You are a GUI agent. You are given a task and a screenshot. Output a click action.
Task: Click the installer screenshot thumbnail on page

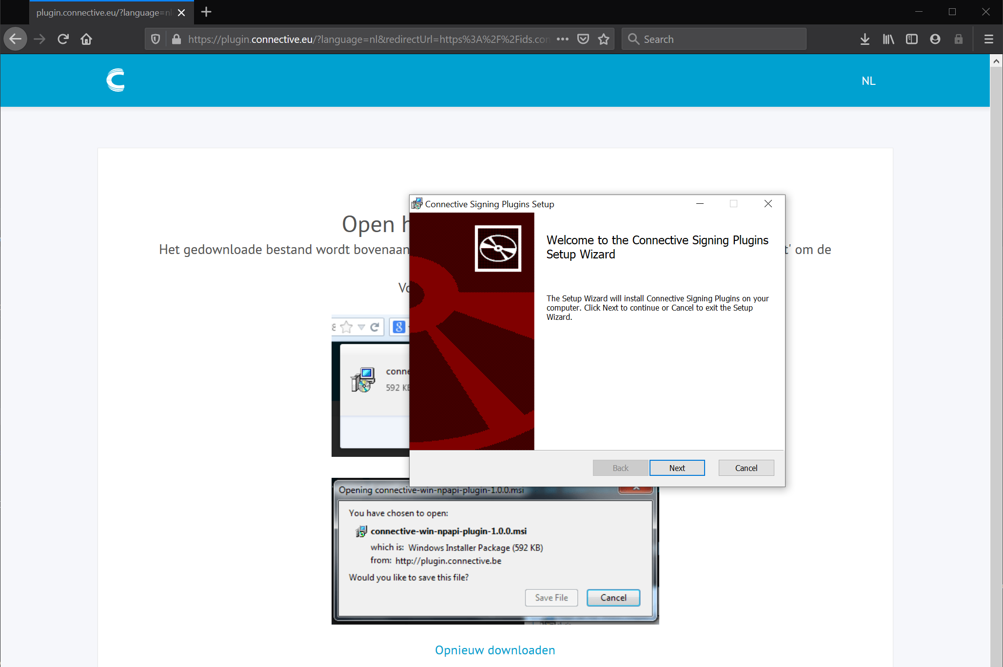[x=371, y=385]
